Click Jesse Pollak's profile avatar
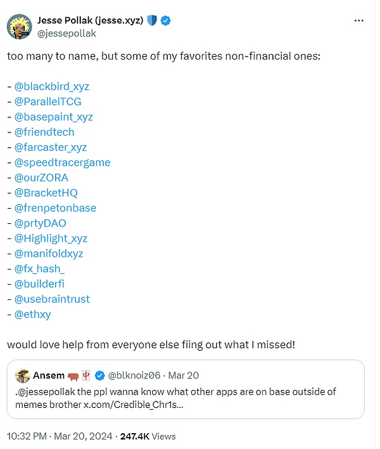The image size is (380, 449). point(20,26)
